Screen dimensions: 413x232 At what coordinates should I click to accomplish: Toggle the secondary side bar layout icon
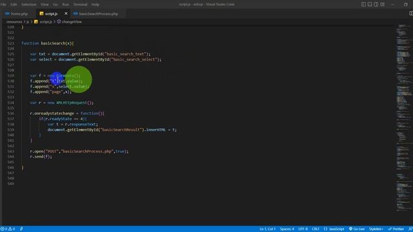[x=376, y=5]
